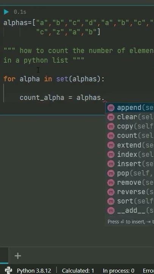Click the method icon beside sort
154x274 pixels.
point(111,201)
